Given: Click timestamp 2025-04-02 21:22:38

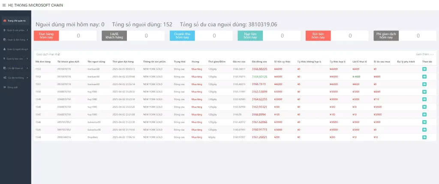Looking at the screenshot, I should tap(124, 122).
